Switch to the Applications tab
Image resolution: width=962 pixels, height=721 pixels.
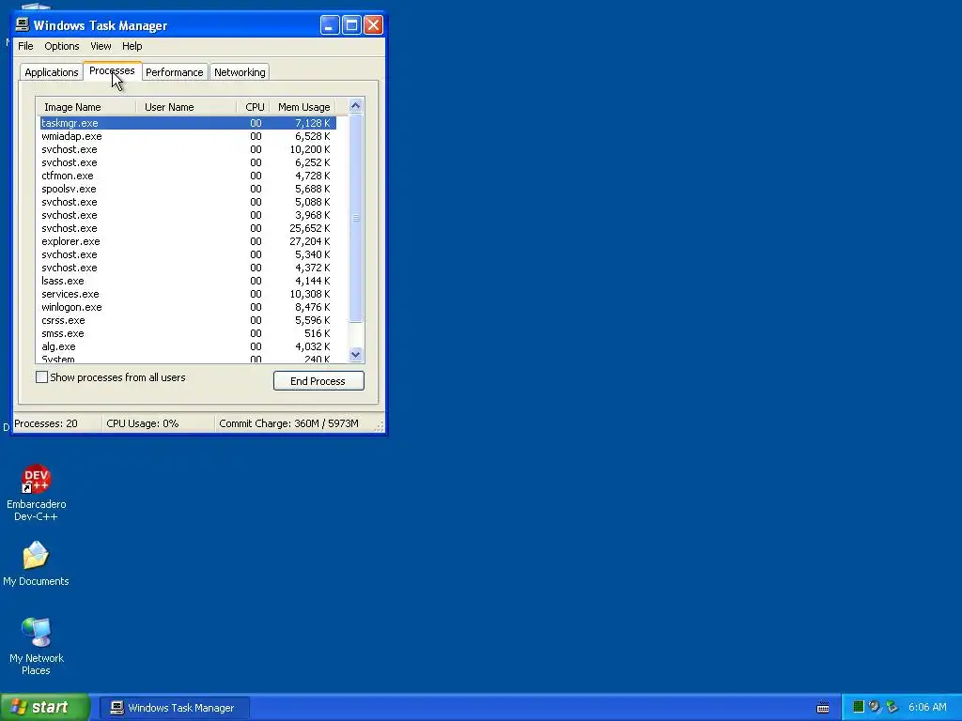(x=52, y=71)
